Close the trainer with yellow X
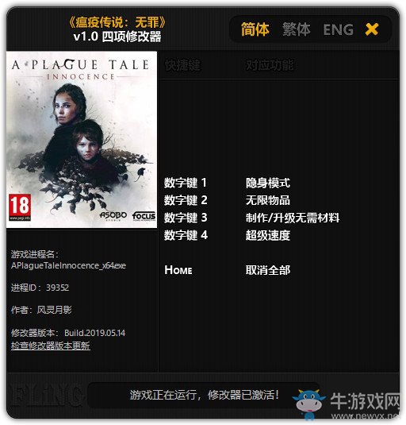Viewport: 406px width, 425px height. click(x=371, y=29)
